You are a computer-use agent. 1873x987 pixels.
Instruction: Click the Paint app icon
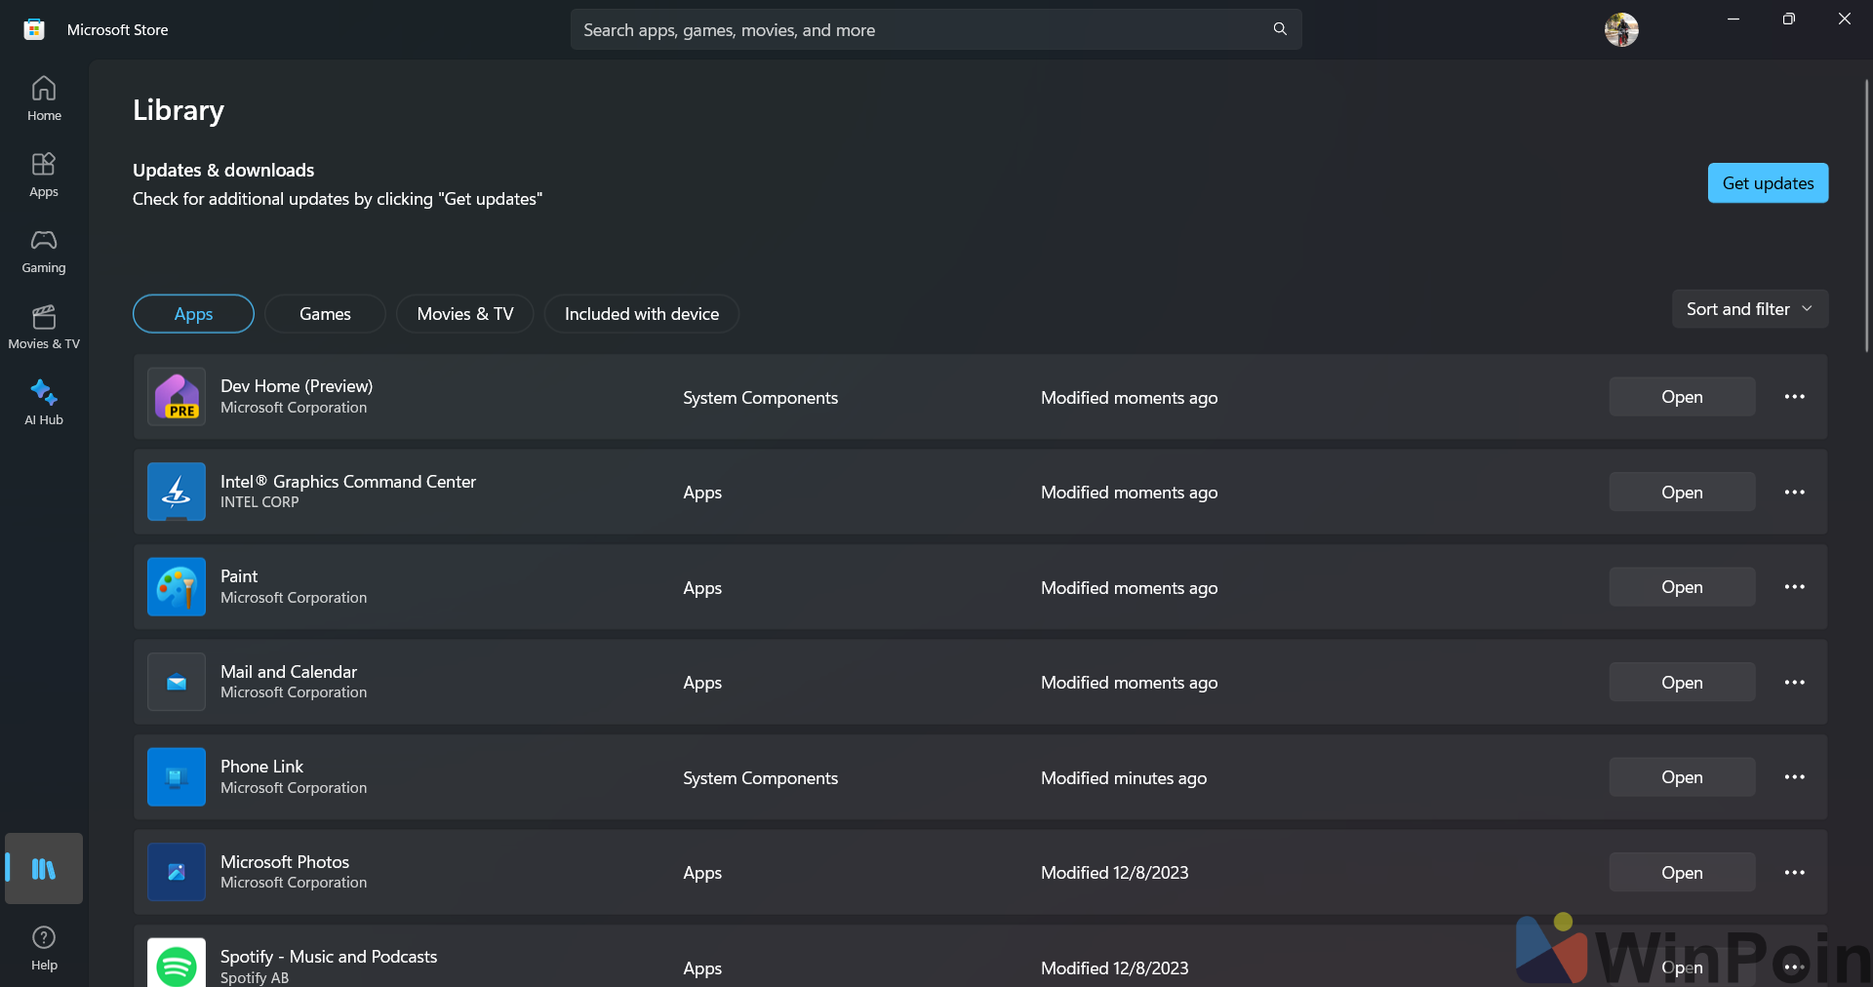(177, 587)
